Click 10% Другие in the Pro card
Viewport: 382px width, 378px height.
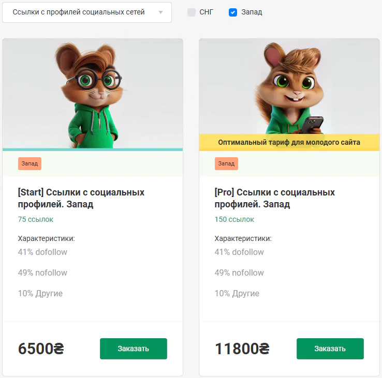click(237, 294)
